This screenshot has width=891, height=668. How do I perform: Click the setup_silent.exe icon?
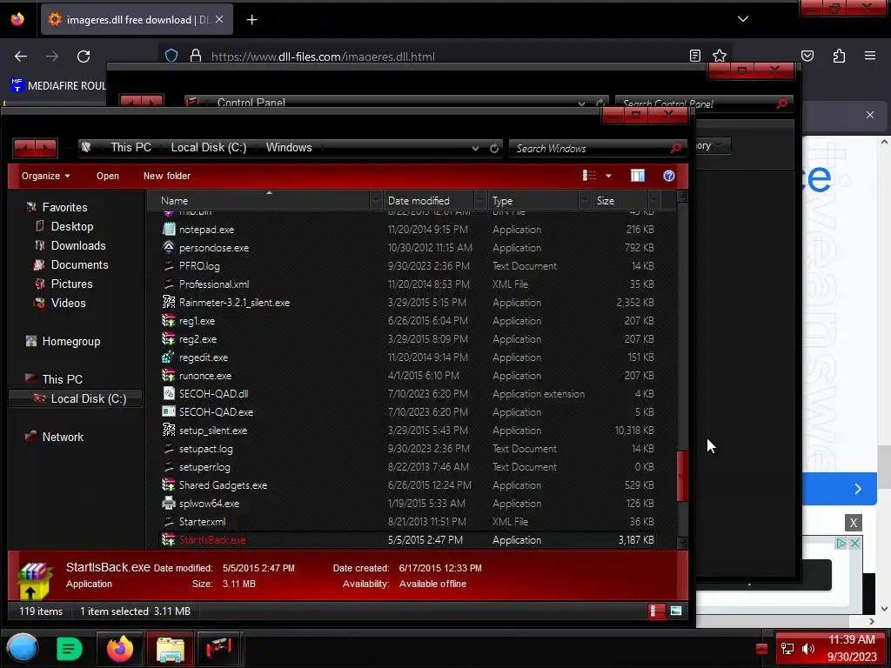click(169, 430)
